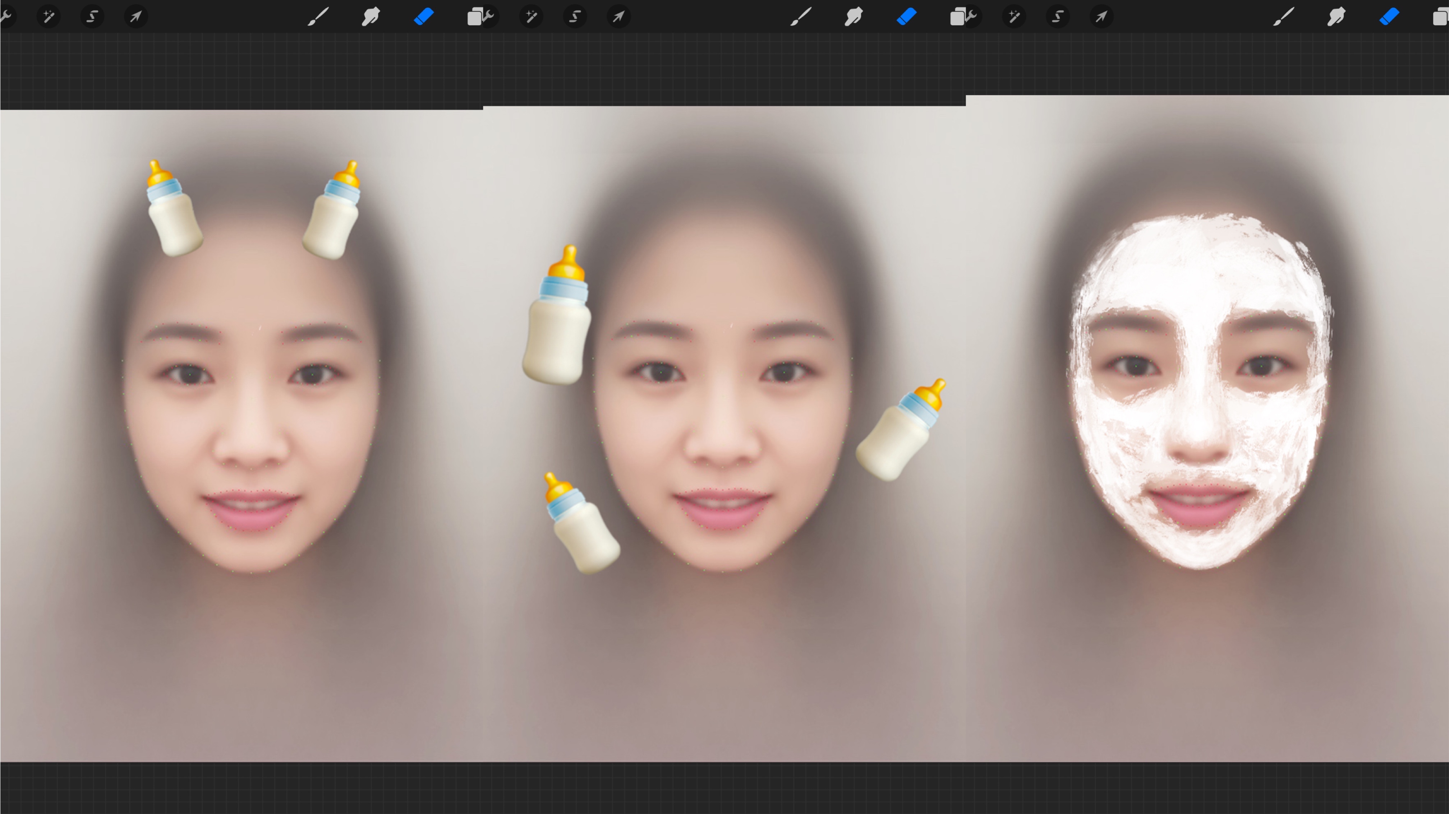The width and height of the screenshot is (1449, 814).
Task: Tap the blue Eraser above the two-bottle canvas
Action: [x=424, y=17]
